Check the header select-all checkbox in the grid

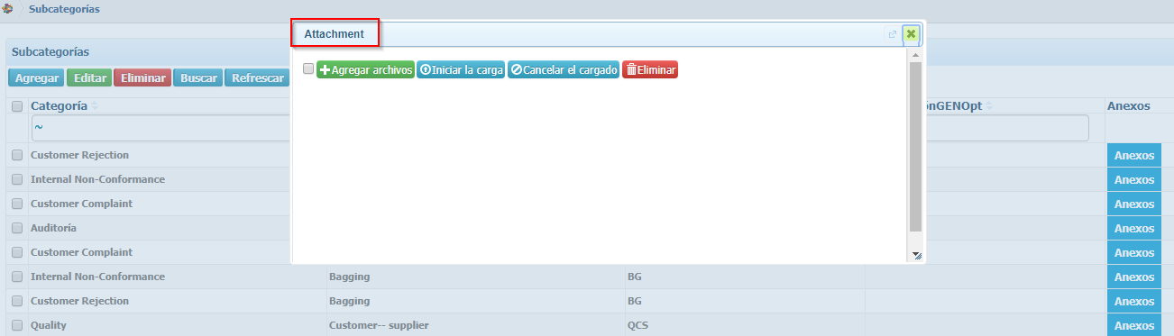[17, 106]
